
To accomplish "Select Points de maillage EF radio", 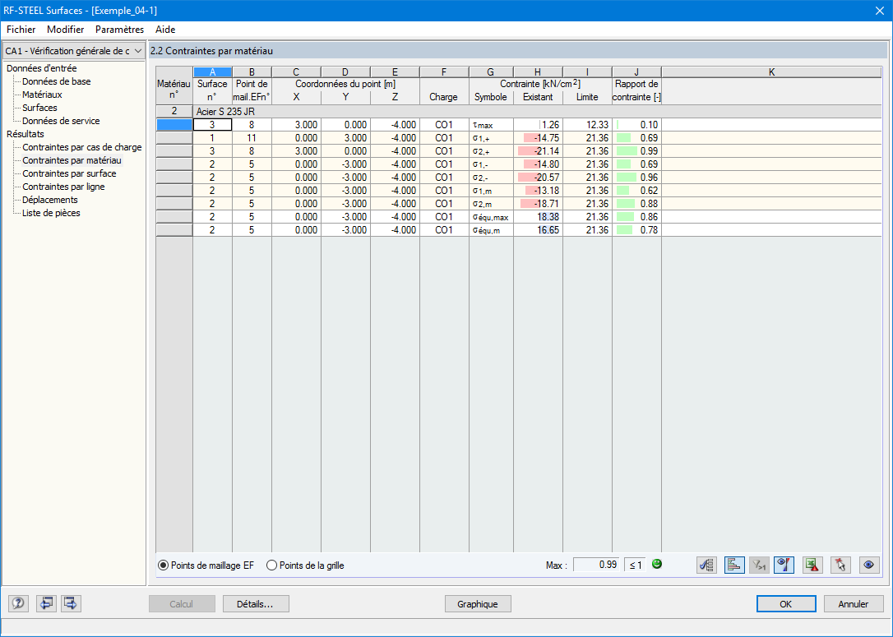I will point(206,565).
